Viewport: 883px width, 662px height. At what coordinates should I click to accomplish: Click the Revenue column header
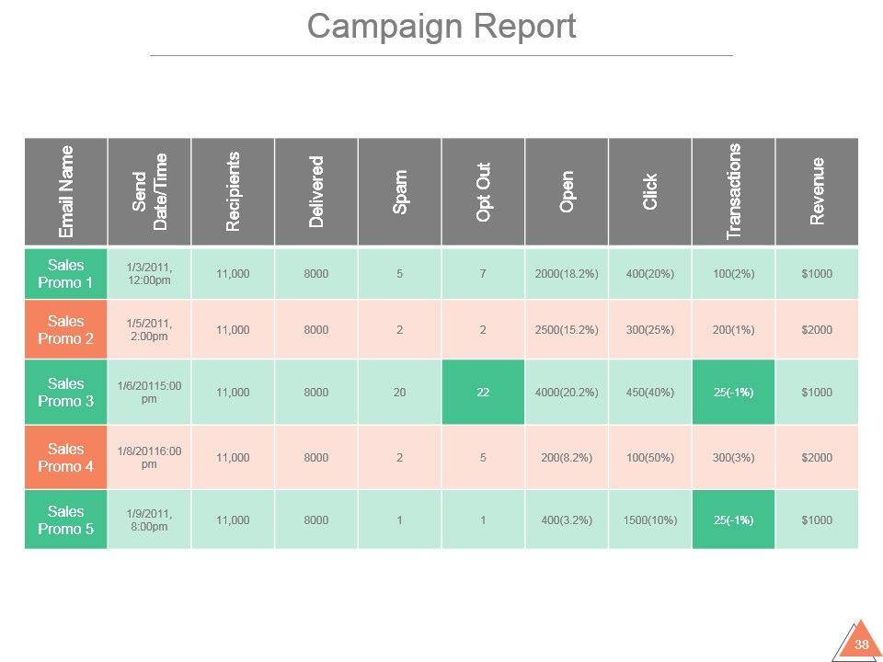pos(817,191)
